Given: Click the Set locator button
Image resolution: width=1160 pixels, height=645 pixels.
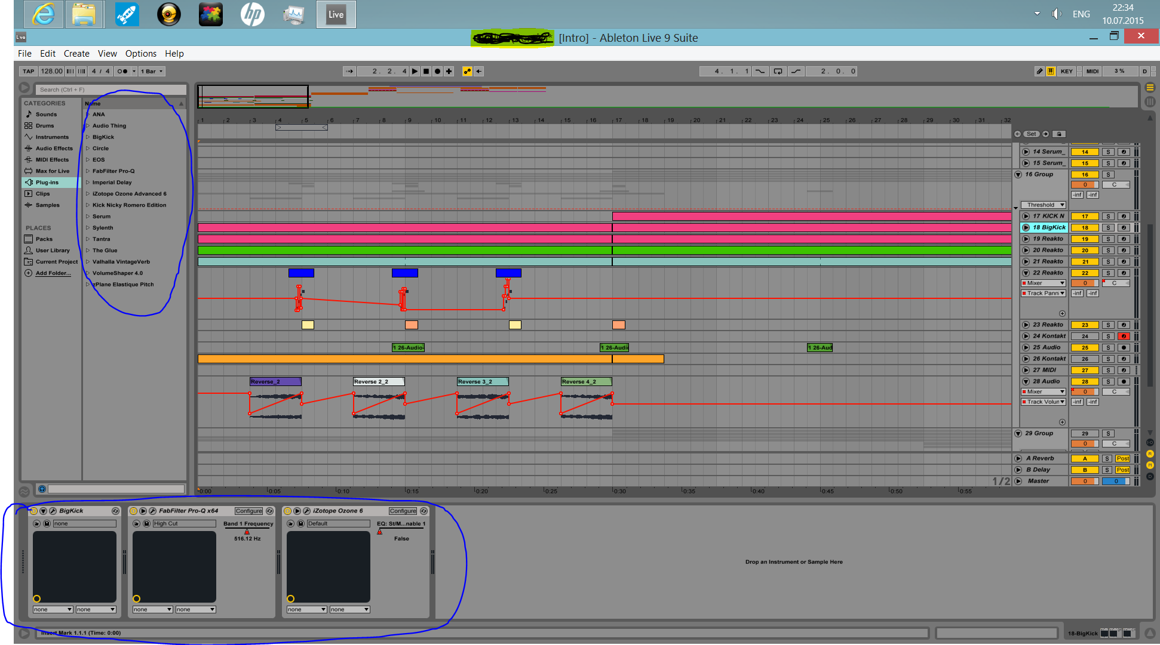Looking at the screenshot, I should pos(1032,134).
